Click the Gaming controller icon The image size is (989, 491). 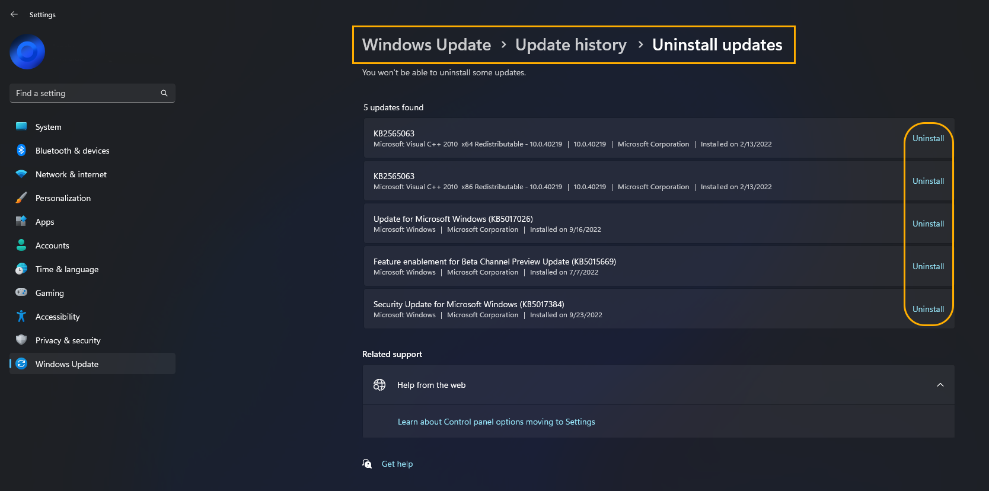point(21,292)
